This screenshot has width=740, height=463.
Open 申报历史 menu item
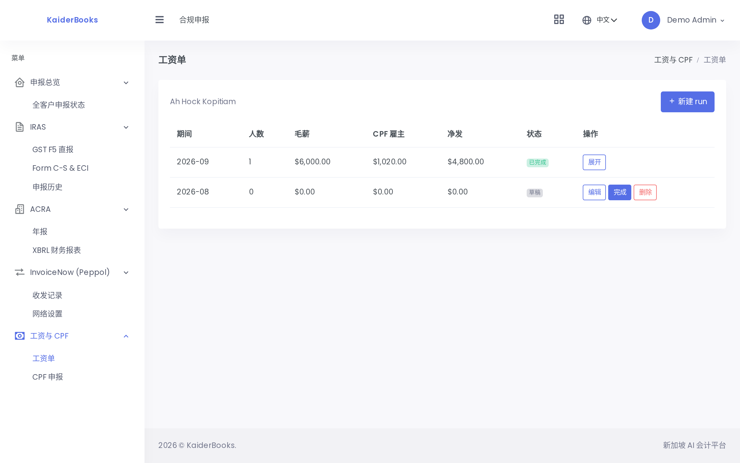47,187
